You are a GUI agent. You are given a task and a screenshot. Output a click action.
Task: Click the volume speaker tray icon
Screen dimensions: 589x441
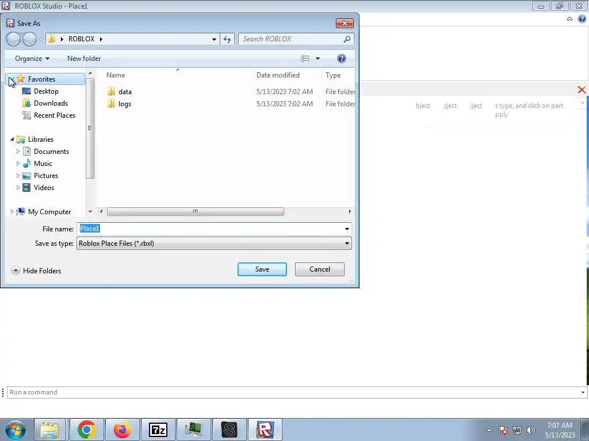531,430
